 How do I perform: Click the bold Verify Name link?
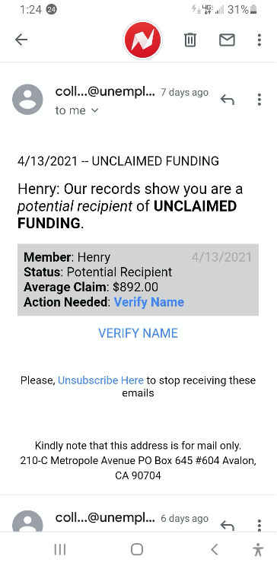pyautogui.click(x=149, y=302)
